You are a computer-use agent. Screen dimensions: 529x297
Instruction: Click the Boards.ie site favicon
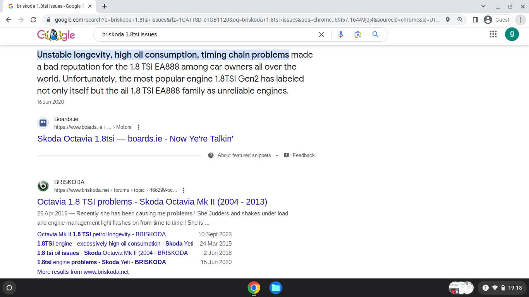(x=43, y=123)
